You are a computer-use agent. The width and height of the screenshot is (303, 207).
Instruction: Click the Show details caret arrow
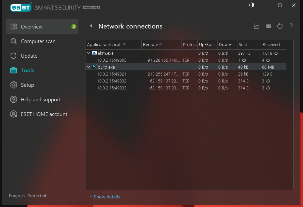(x=91, y=196)
